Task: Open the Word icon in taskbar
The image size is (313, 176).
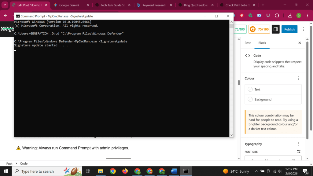Action: click(174, 171)
